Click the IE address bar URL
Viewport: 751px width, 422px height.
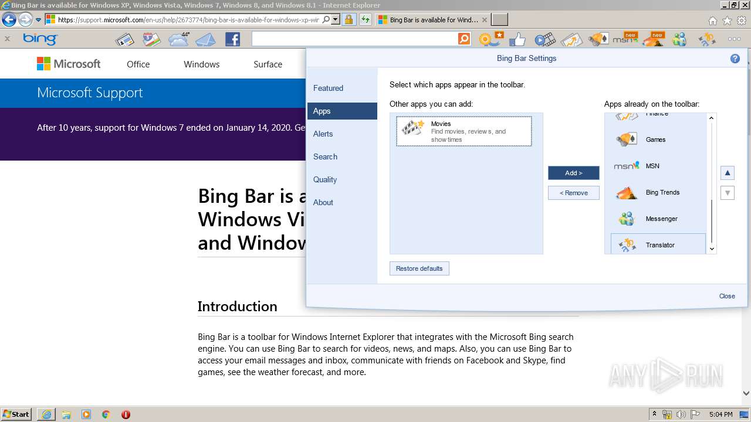[188, 19]
